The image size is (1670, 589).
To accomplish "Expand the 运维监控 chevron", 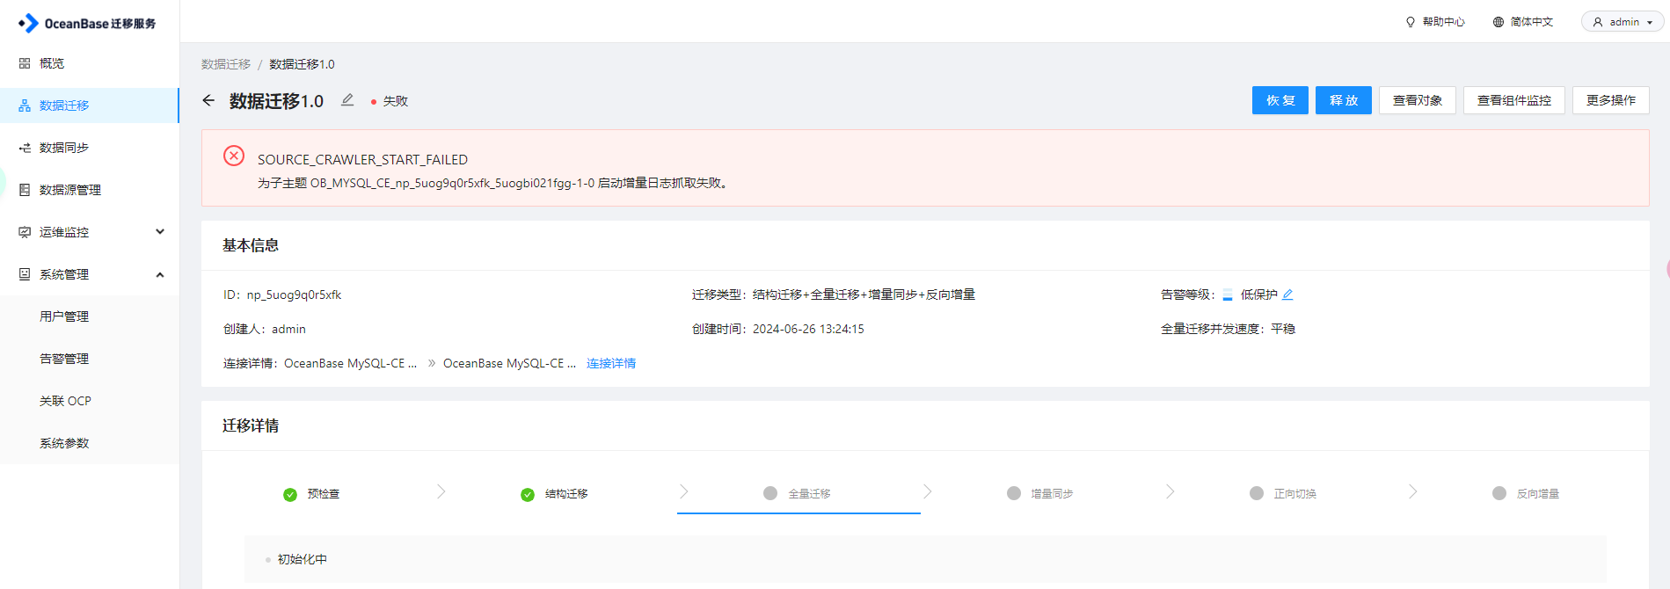I will [x=160, y=232].
